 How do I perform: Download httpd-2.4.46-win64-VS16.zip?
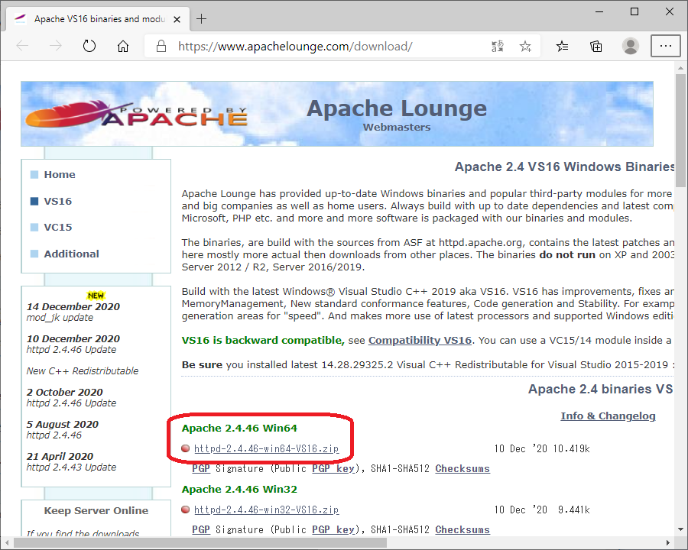pyautogui.click(x=266, y=448)
